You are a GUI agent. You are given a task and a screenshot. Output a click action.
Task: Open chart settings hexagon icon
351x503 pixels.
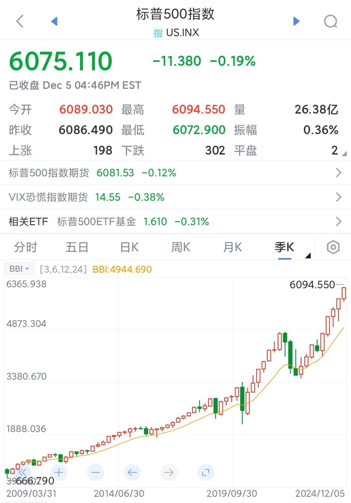(333, 247)
